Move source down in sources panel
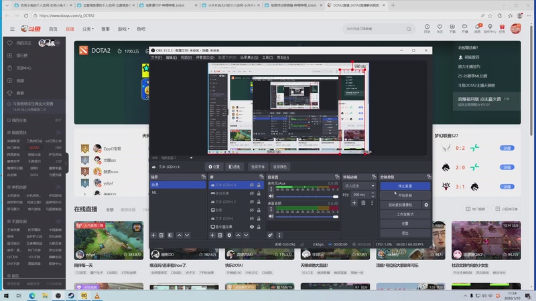This screenshot has width=536, height=301. (246, 235)
